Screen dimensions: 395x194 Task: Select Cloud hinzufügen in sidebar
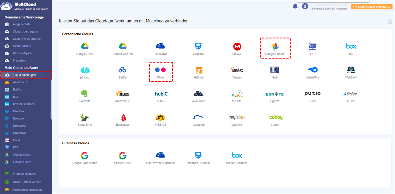(26, 75)
